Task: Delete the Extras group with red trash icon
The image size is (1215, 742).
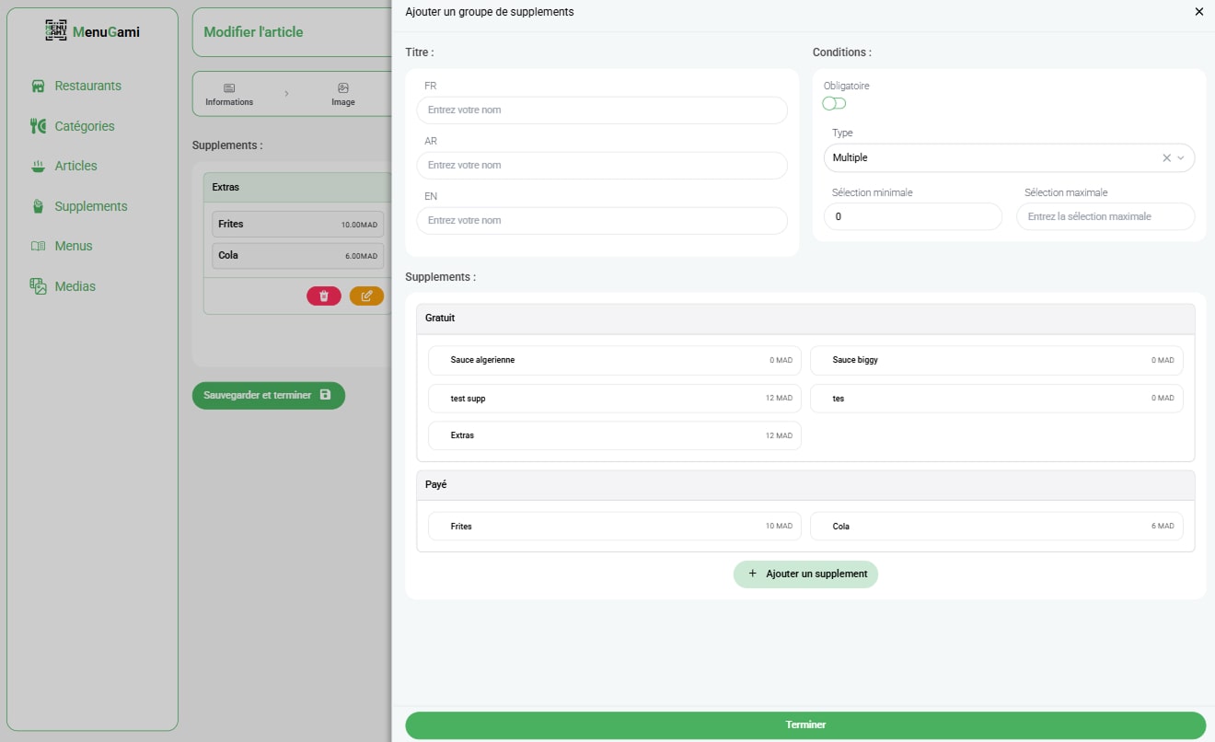Action: click(324, 296)
